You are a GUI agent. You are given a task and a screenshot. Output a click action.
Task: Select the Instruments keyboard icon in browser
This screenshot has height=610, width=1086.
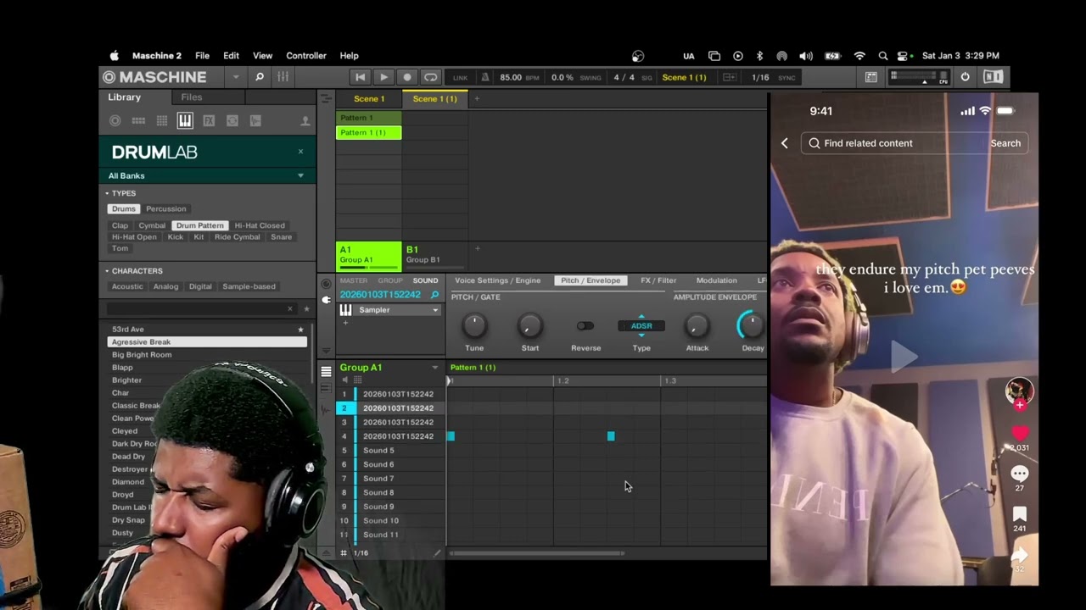point(185,121)
